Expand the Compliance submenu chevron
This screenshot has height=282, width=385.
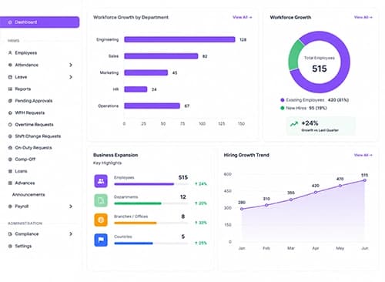(71, 234)
